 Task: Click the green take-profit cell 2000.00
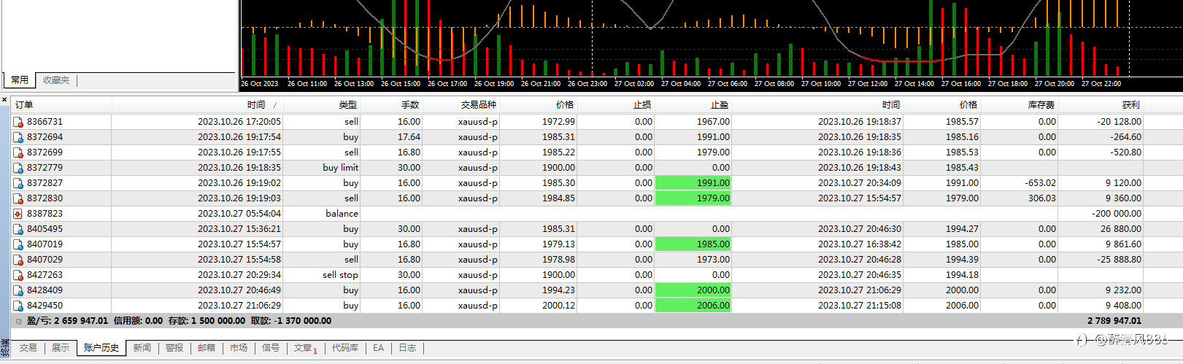pyautogui.click(x=693, y=290)
